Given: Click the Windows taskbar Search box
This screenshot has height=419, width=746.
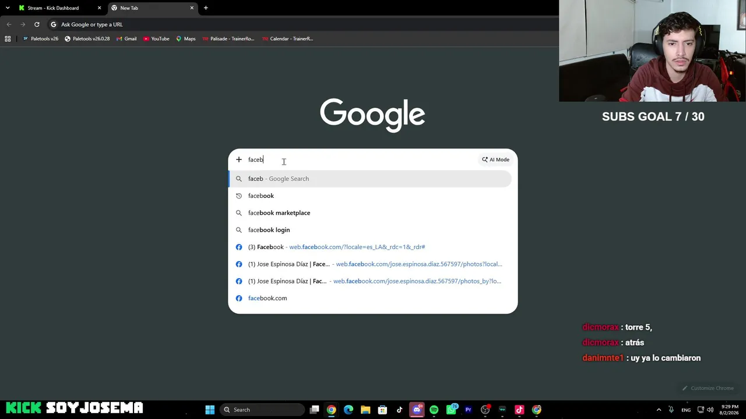Looking at the screenshot, I should [262, 410].
